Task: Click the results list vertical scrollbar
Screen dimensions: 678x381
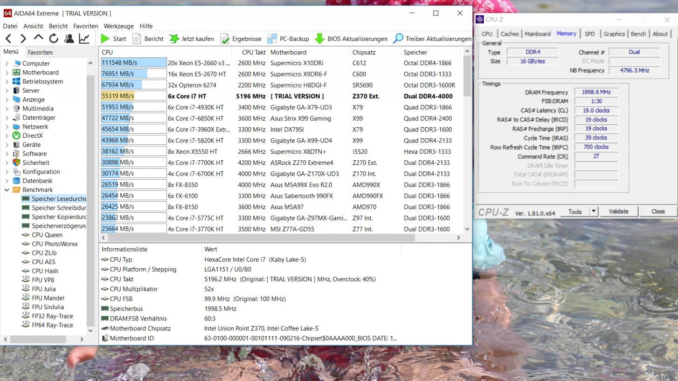Action: click(x=468, y=140)
